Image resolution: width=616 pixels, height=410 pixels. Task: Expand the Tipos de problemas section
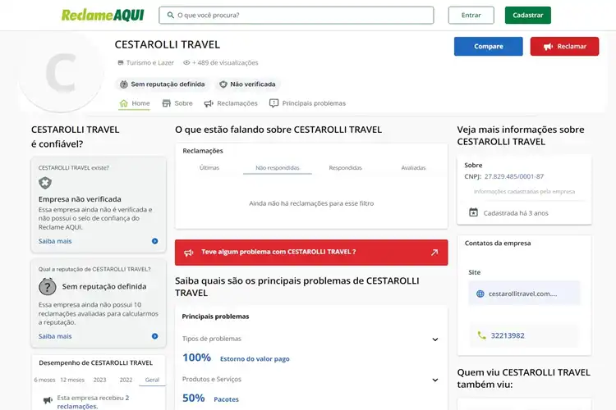click(435, 339)
